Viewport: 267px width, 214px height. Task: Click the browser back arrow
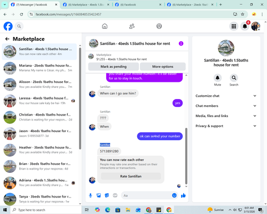pyautogui.click(x=5, y=14)
